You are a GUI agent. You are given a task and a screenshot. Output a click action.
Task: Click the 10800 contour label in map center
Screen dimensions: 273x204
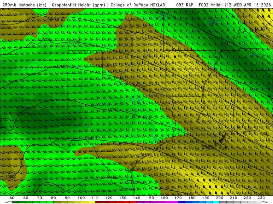pyautogui.click(x=91, y=139)
